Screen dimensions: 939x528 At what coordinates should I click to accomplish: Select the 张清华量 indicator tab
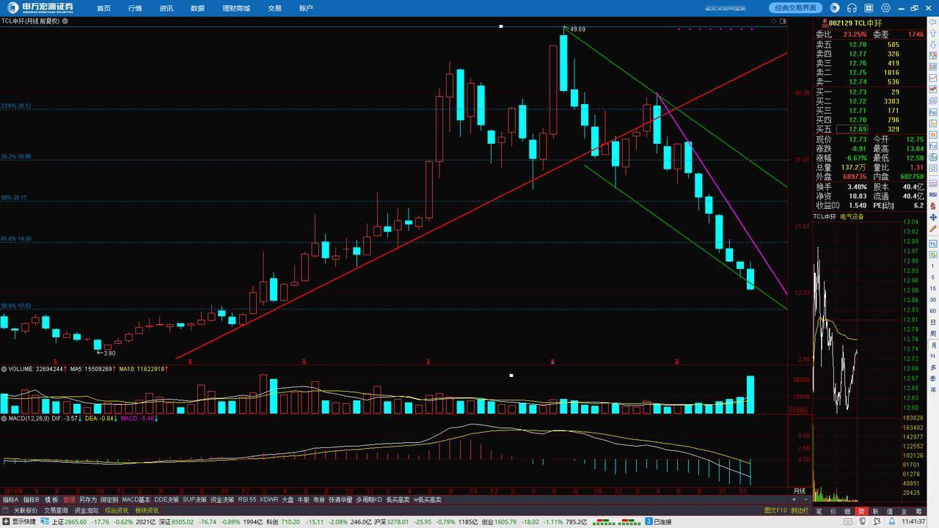pos(340,499)
